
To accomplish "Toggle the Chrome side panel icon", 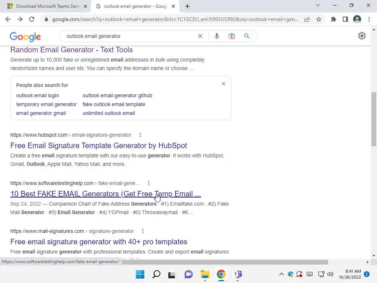I will click(x=345, y=19).
